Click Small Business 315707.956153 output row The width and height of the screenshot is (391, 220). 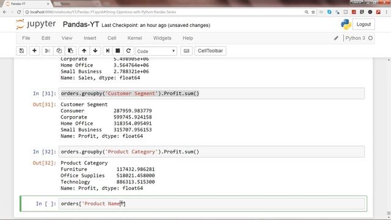tap(106, 130)
